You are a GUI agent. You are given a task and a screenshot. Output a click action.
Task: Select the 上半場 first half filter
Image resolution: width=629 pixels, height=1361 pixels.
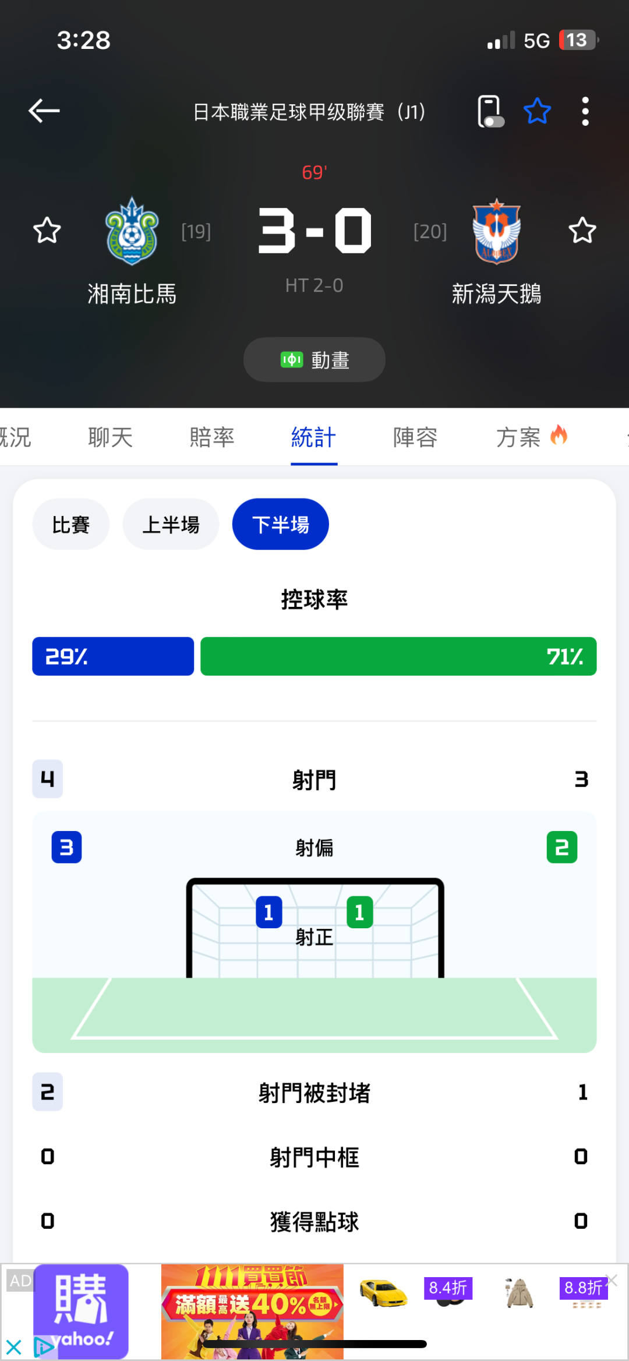171,524
